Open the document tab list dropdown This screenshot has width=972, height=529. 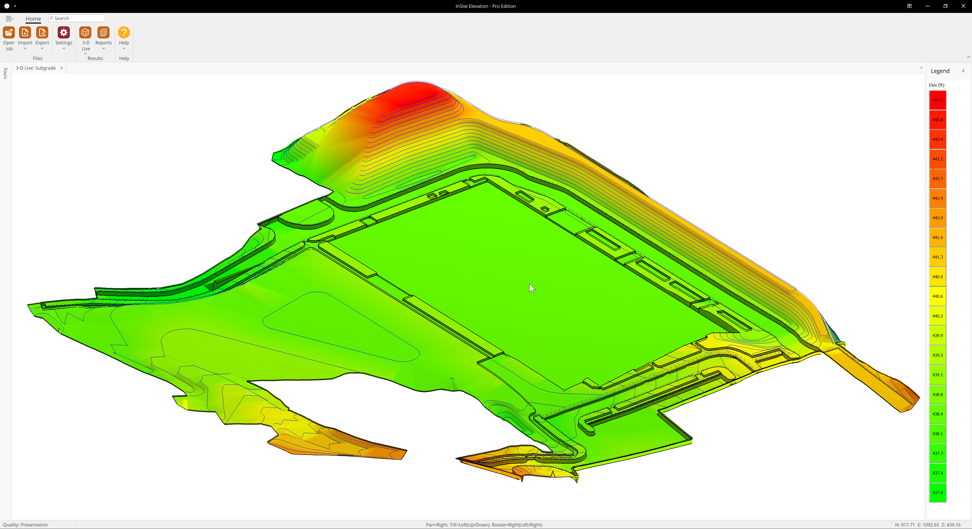[921, 68]
